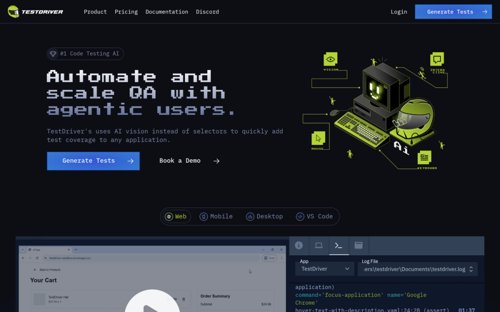This screenshot has width=500, height=312.
Task: Click the Guest profile chip in preview browser
Action: coord(269,258)
